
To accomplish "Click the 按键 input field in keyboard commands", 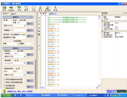I will (x=8, y=23).
